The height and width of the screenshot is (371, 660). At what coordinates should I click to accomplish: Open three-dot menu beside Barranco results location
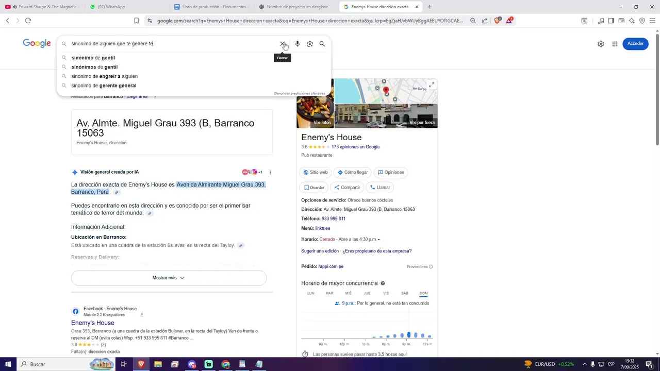pos(155,97)
